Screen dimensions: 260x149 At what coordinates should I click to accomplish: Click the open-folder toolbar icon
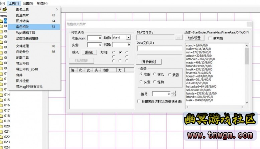(x=5, y=9)
